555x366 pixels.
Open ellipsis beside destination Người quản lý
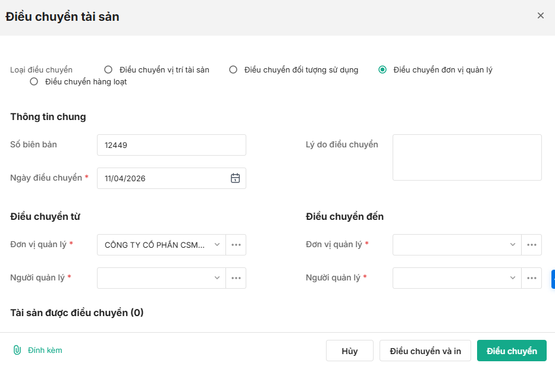[x=531, y=278]
